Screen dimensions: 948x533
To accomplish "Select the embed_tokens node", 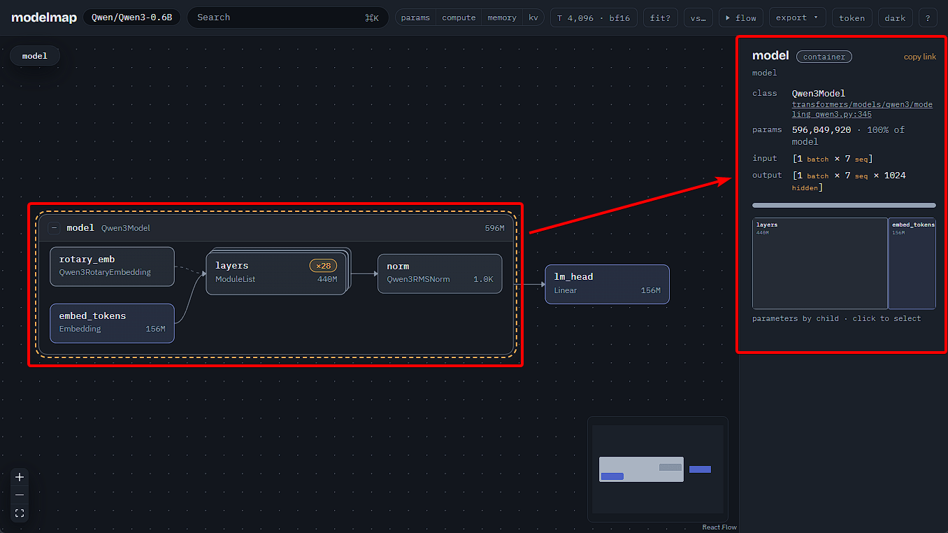I will point(112,323).
